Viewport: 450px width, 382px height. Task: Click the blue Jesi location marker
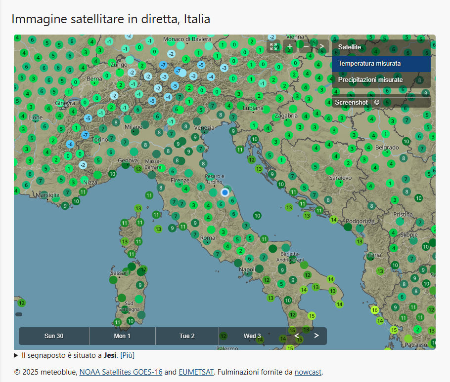coord(225,192)
